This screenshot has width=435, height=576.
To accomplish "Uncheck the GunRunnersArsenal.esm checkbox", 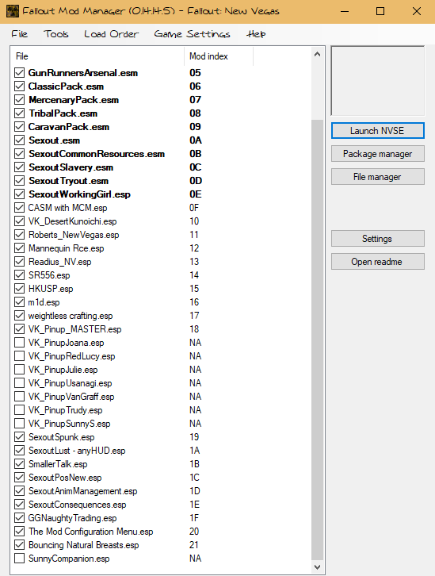I will tap(19, 73).
